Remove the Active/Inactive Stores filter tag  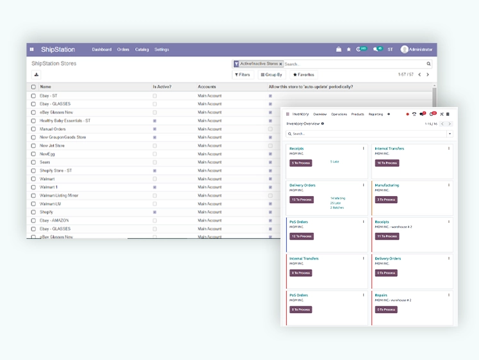[280, 64]
